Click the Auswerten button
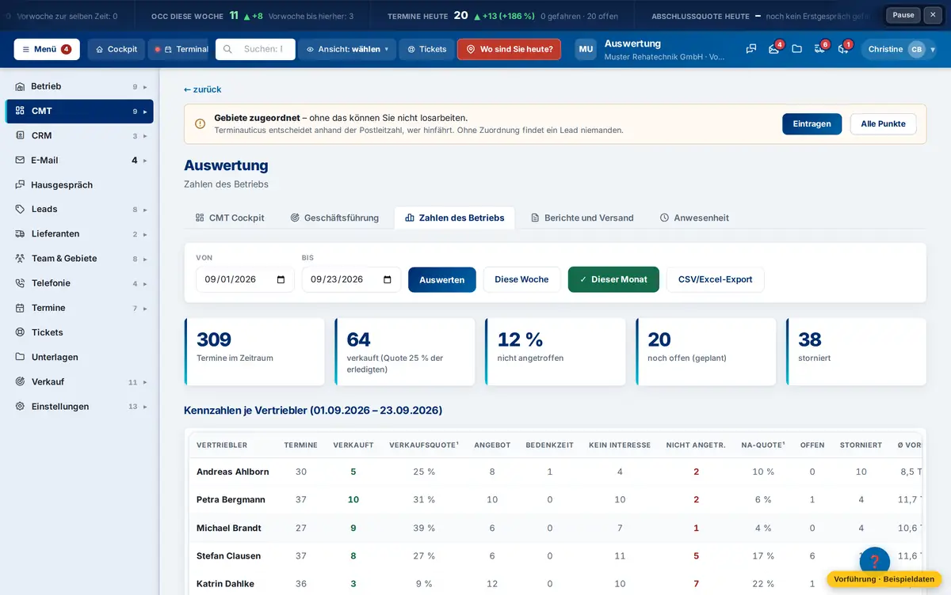The height and width of the screenshot is (595, 951). click(x=442, y=279)
